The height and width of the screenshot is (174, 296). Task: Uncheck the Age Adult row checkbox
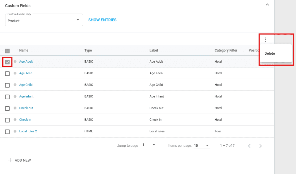point(8,62)
